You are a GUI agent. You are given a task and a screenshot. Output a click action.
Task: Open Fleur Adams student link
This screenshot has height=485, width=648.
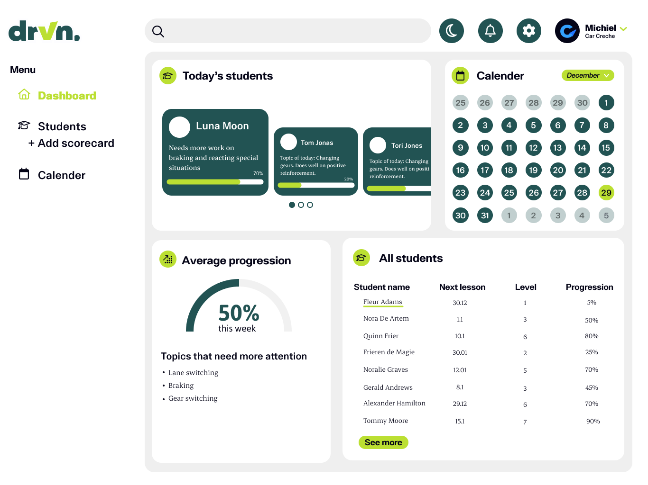382,302
